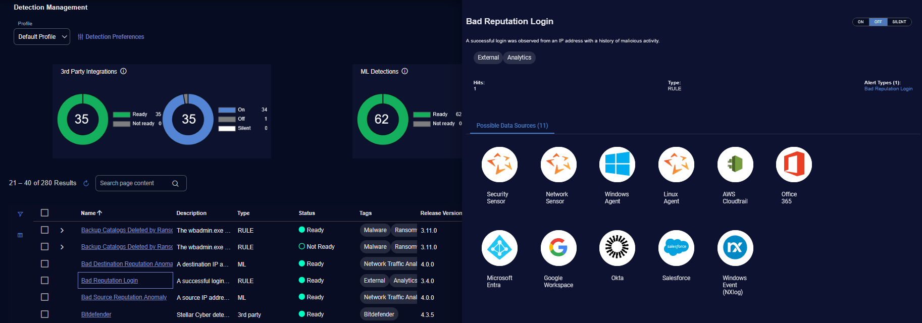The height and width of the screenshot is (323, 922).
Task: Click the Network Traffic Anal tag, version 4.0.0 Bad Destination row
Action: (x=389, y=264)
